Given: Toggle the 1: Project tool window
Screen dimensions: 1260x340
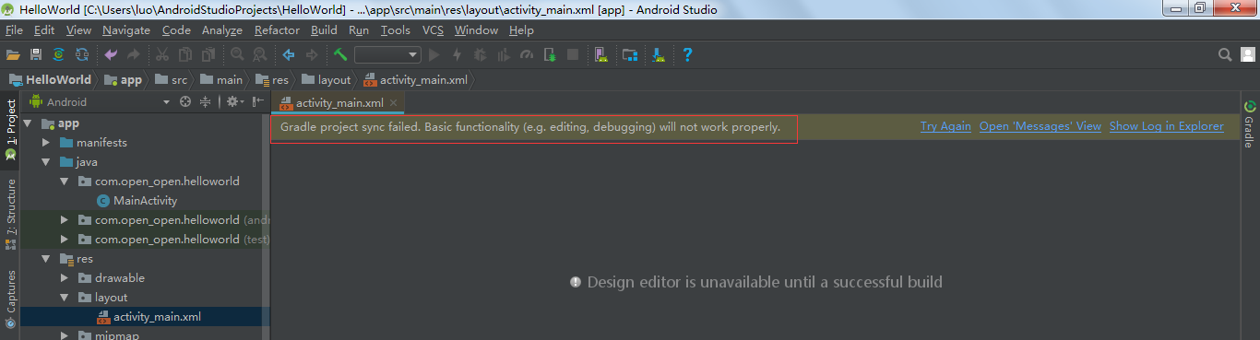Looking at the screenshot, I should (x=10, y=130).
